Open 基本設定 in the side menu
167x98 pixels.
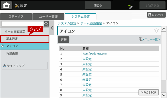pyautogui.click(x=25, y=39)
